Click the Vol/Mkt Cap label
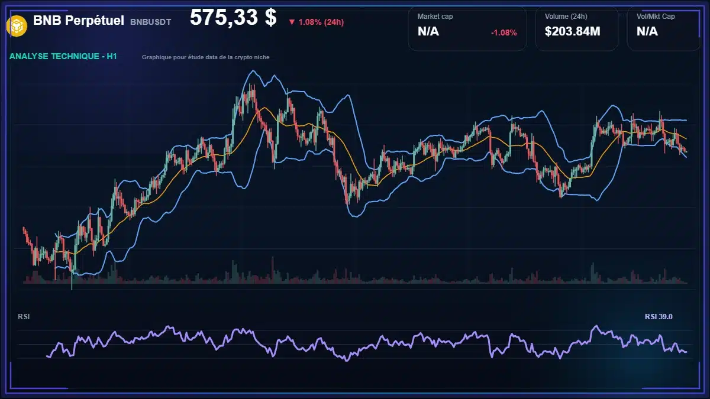This screenshot has height=399, width=710. [x=656, y=17]
